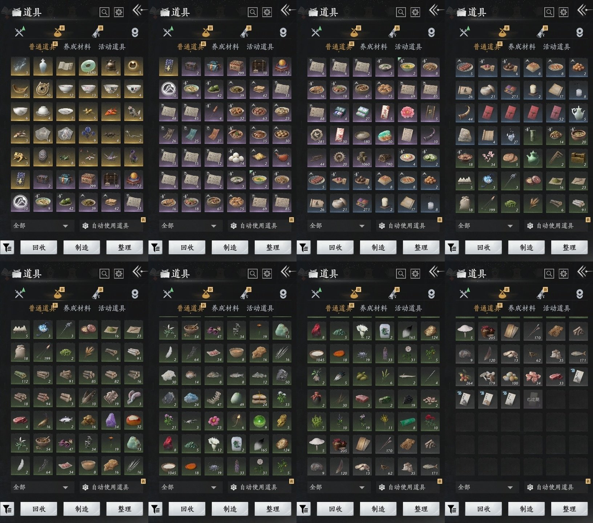Toggle the filter icon beside 回收 in top-left panel
This screenshot has width=593, height=523.
(7, 248)
